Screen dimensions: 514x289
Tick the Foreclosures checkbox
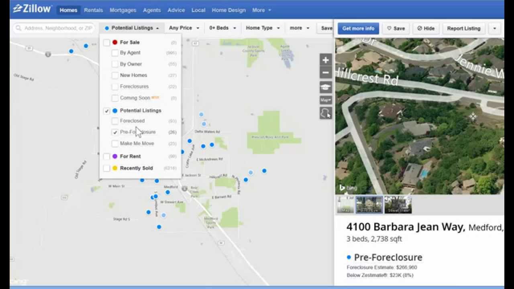click(115, 86)
